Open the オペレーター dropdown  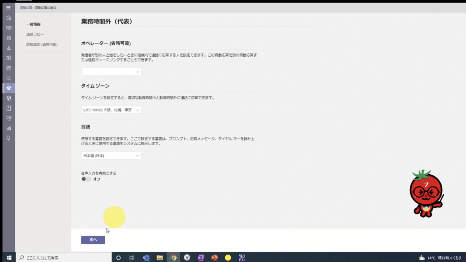pyautogui.click(x=111, y=71)
